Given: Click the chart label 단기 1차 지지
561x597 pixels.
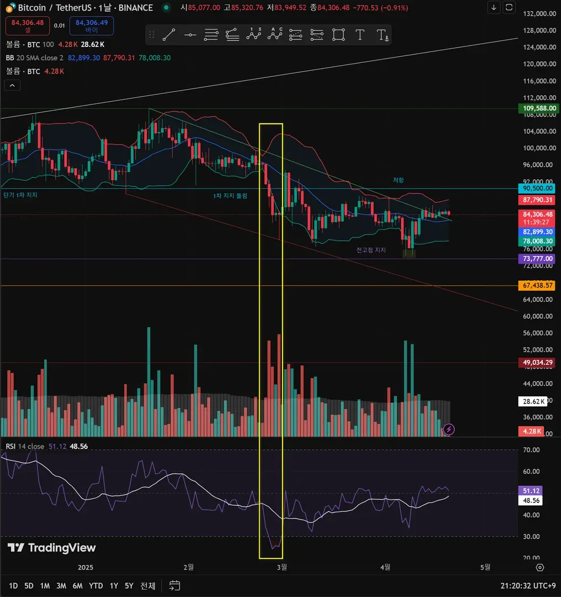Looking at the screenshot, I should [x=20, y=195].
